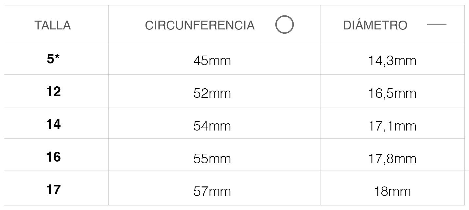Select size 17 in the TALLA column
This screenshot has height=210, width=469.
(53, 190)
